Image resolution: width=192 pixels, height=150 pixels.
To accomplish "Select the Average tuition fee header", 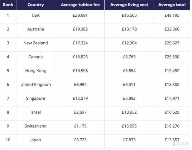I will click(80, 5).
